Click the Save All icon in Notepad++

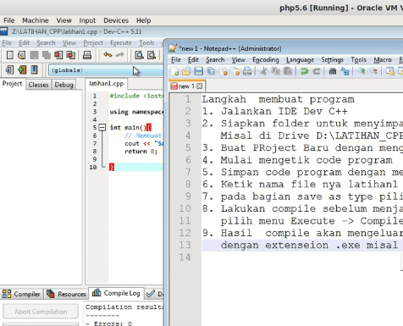(x=211, y=71)
